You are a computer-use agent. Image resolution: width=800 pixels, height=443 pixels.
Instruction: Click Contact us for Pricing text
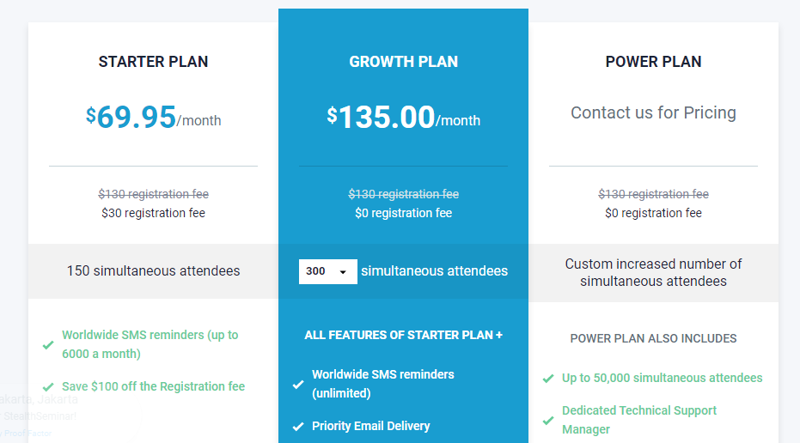click(653, 112)
